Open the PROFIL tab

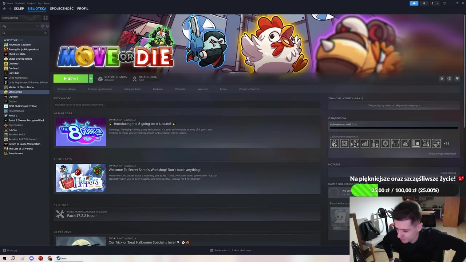(83, 8)
